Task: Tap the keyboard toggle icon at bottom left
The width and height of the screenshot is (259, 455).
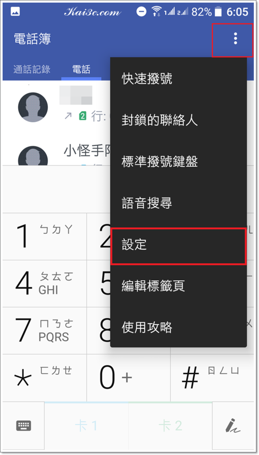Action: pyautogui.click(x=24, y=425)
